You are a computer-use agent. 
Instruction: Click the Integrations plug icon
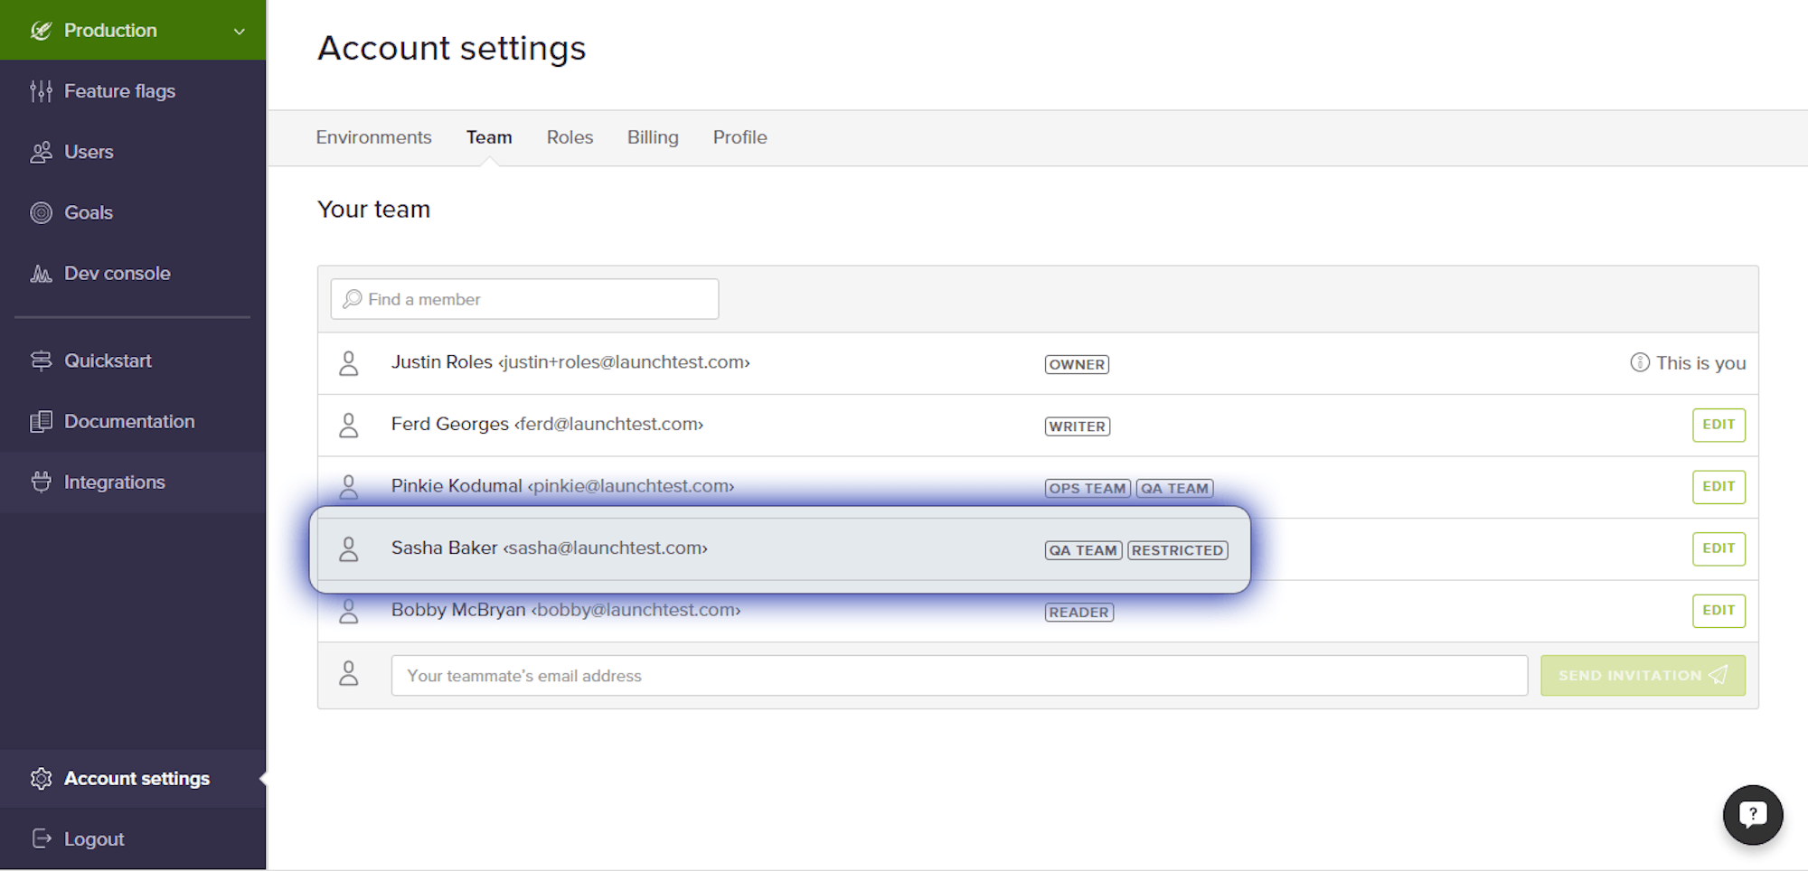(41, 482)
